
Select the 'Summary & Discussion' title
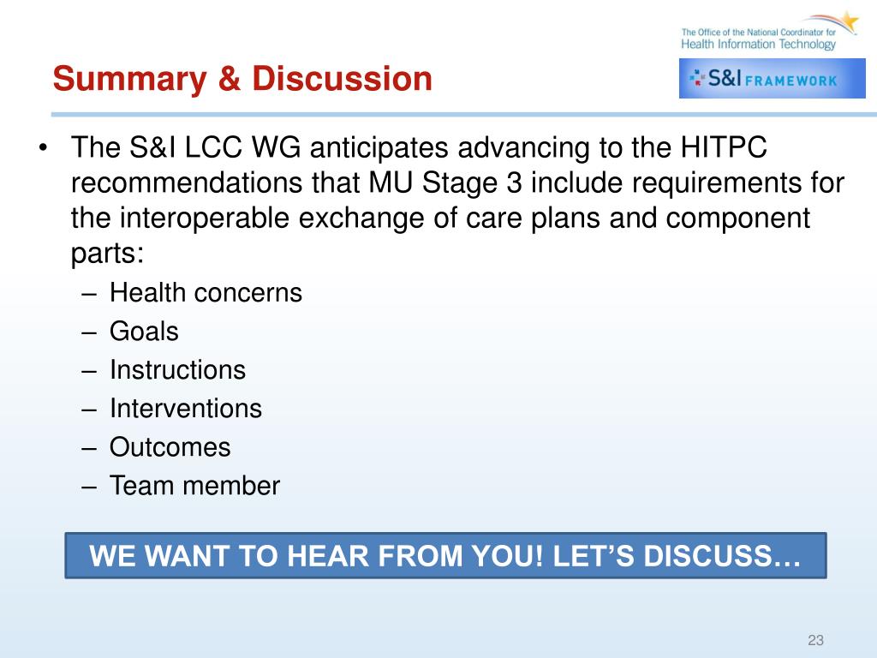(242, 78)
